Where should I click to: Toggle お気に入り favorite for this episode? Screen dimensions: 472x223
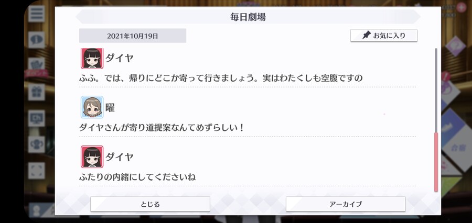pos(384,36)
